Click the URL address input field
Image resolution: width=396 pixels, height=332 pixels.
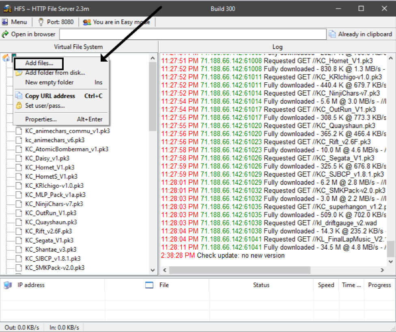[x=193, y=34]
